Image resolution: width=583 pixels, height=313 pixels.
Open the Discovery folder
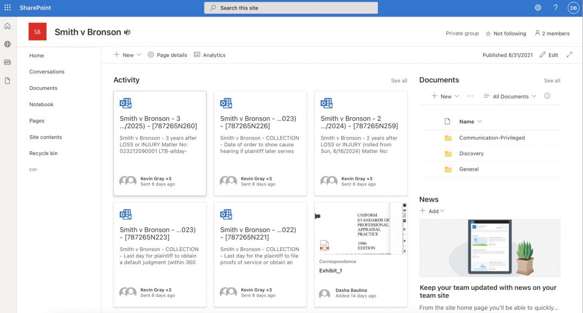click(472, 153)
